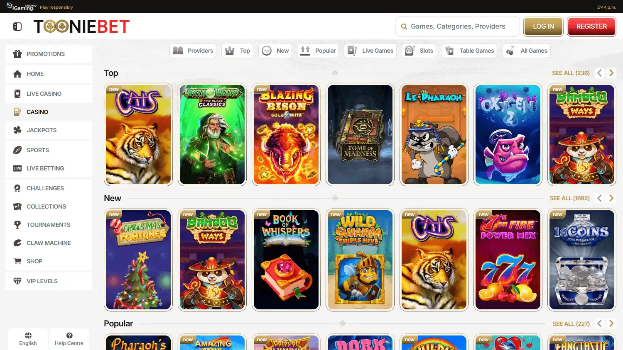Open the Blazing Bison Gold Blitz game tile
This screenshot has height=350, width=623.
coord(286,135)
